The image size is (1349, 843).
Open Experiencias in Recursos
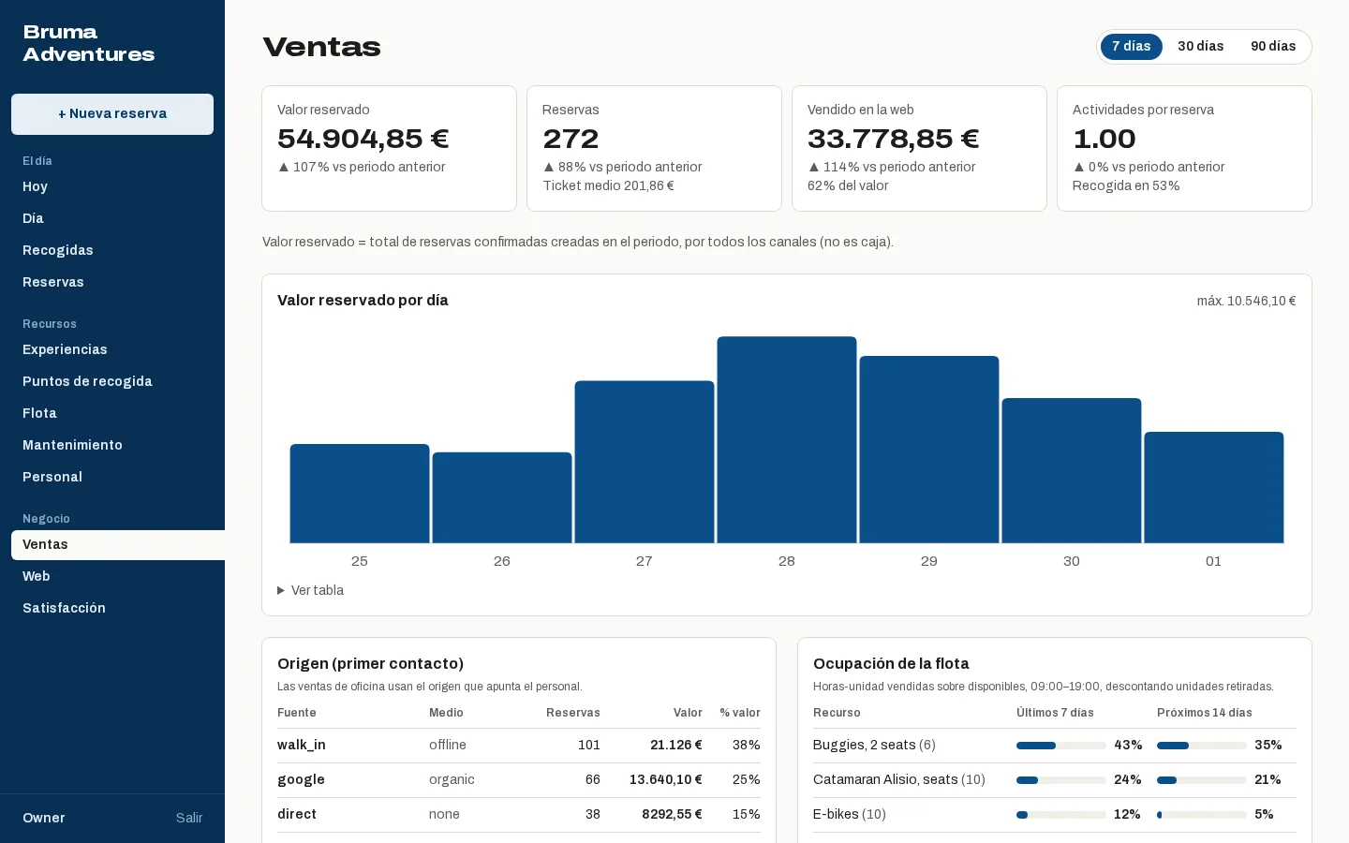(112, 349)
